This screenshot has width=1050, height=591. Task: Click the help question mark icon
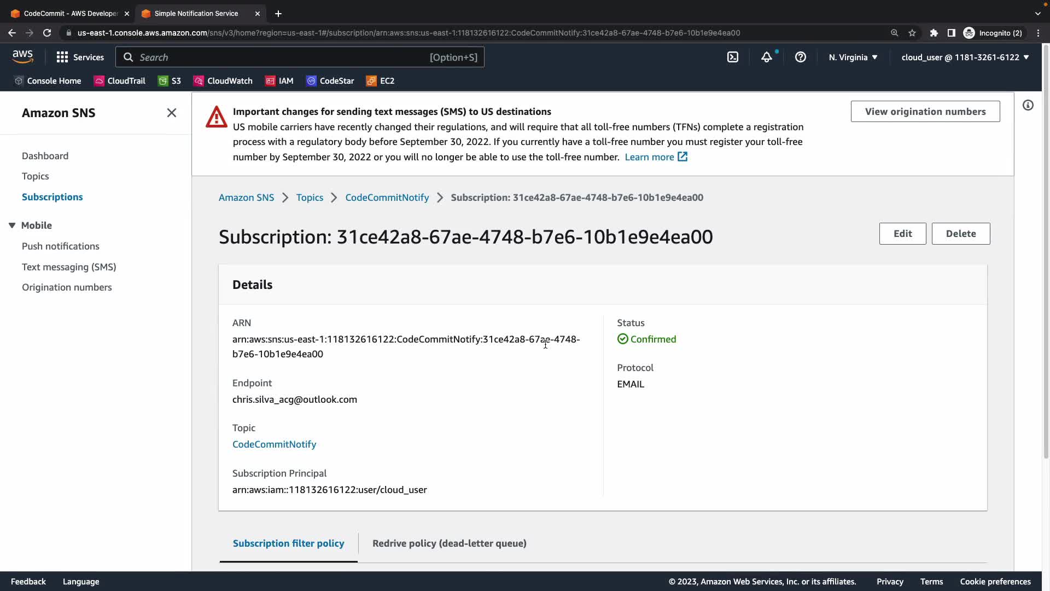click(x=800, y=57)
